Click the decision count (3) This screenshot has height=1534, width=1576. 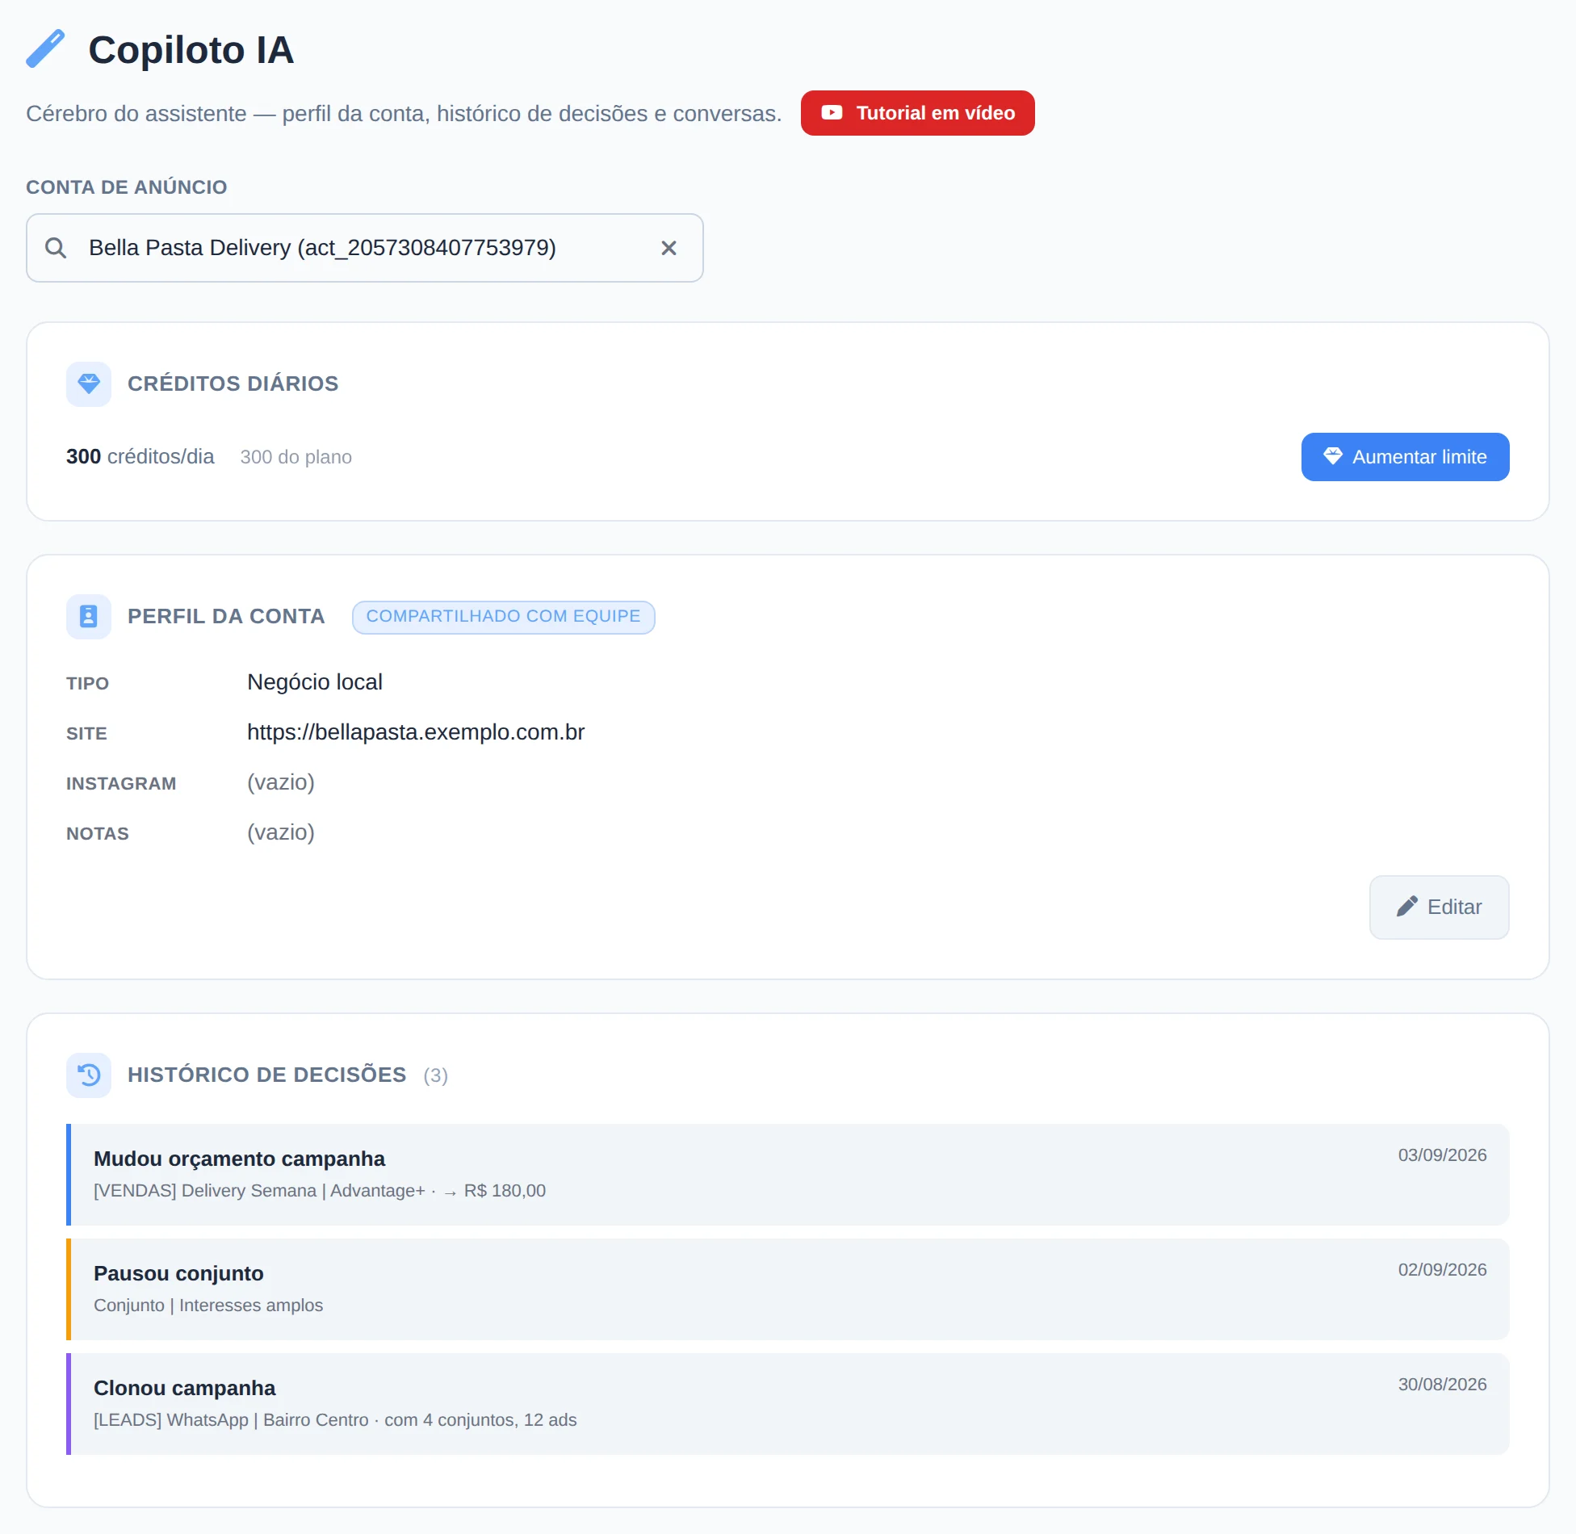tap(436, 1075)
